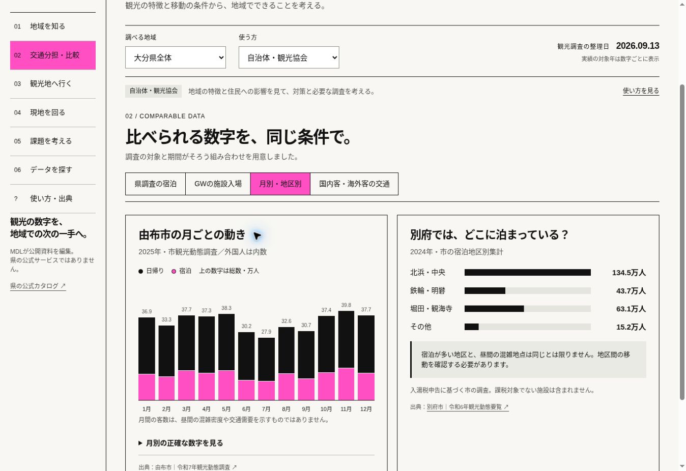The image size is (686, 471).
Task: Click the 堀田・観海寺 progress bar
Action: click(528, 309)
